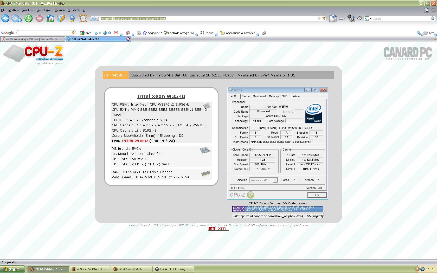Click the Intel Xeon W3540 heading link
The height and width of the screenshot is (273, 437).
click(161, 96)
